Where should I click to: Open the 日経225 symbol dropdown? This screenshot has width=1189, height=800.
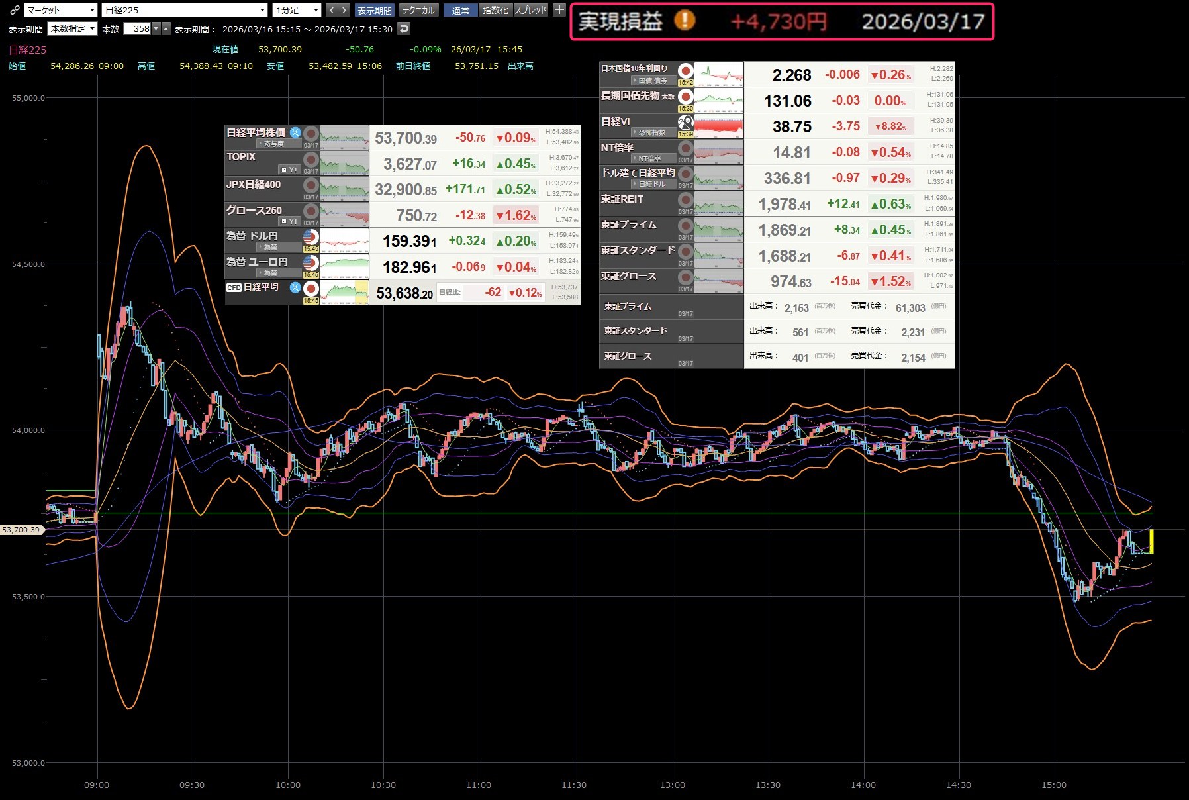click(x=185, y=10)
